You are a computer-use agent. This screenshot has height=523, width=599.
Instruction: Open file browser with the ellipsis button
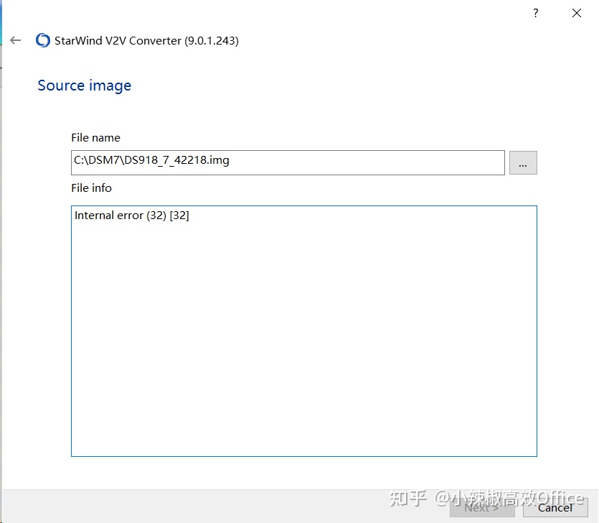523,162
